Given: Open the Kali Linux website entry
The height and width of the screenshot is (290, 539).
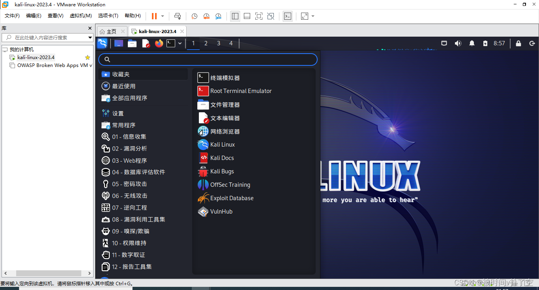Looking at the screenshot, I should 254,145.
